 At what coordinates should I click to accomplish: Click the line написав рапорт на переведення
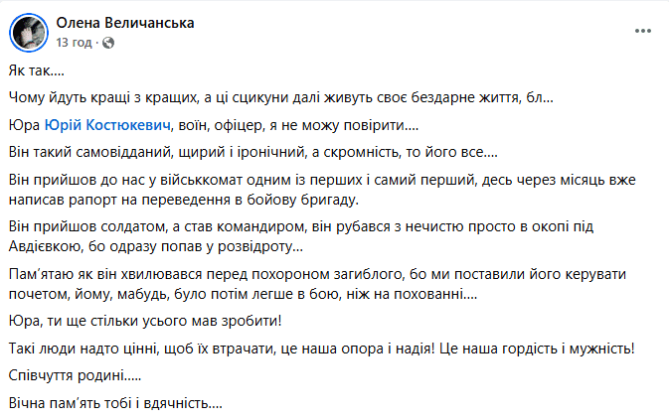pyautogui.click(x=184, y=200)
